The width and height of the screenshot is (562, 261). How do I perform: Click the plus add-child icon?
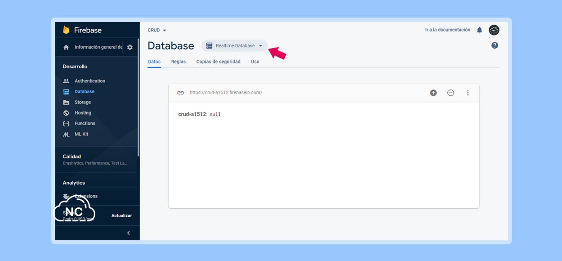[433, 93]
